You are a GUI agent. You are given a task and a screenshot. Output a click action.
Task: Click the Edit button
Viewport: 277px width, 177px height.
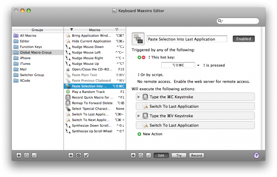161,156
